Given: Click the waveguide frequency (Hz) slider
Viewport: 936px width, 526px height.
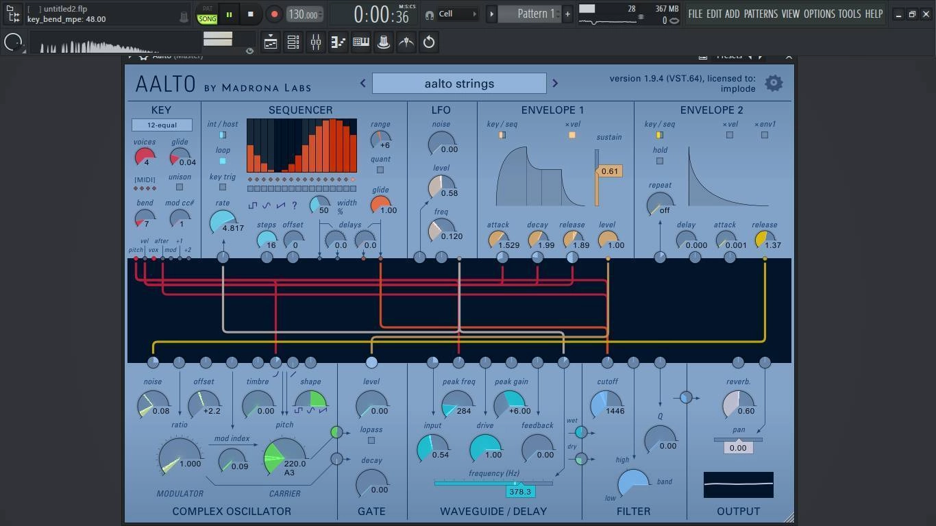Looking at the screenshot, I should point(493,484).
